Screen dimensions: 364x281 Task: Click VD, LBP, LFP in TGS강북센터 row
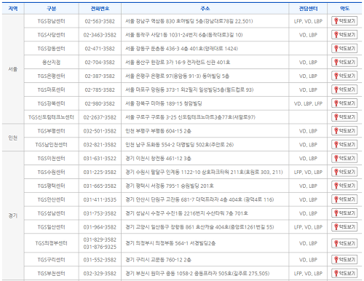[x=308, y=103]
